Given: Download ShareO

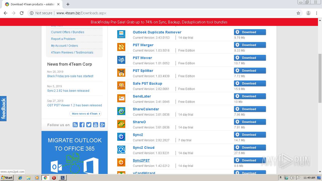Looking at the screenshot, I should [x=250, y=122].
